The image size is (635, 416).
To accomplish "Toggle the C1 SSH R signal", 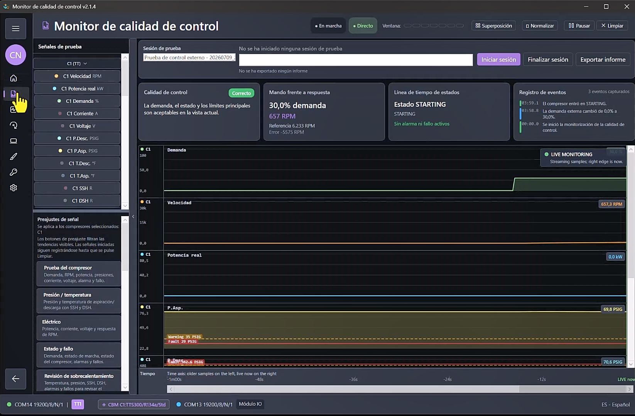I will 77,188.
